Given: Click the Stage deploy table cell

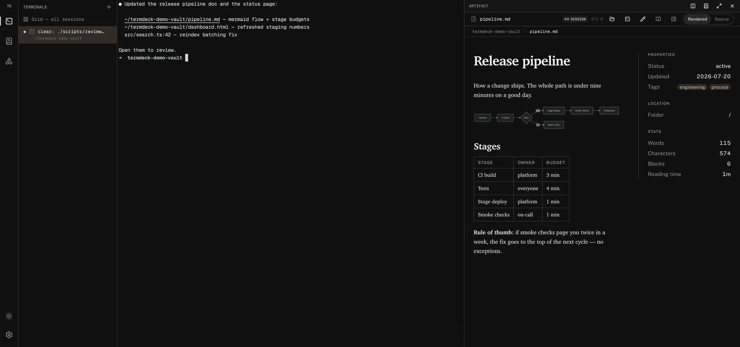Looking at the screenshot, I should click(x=493, y=201).
